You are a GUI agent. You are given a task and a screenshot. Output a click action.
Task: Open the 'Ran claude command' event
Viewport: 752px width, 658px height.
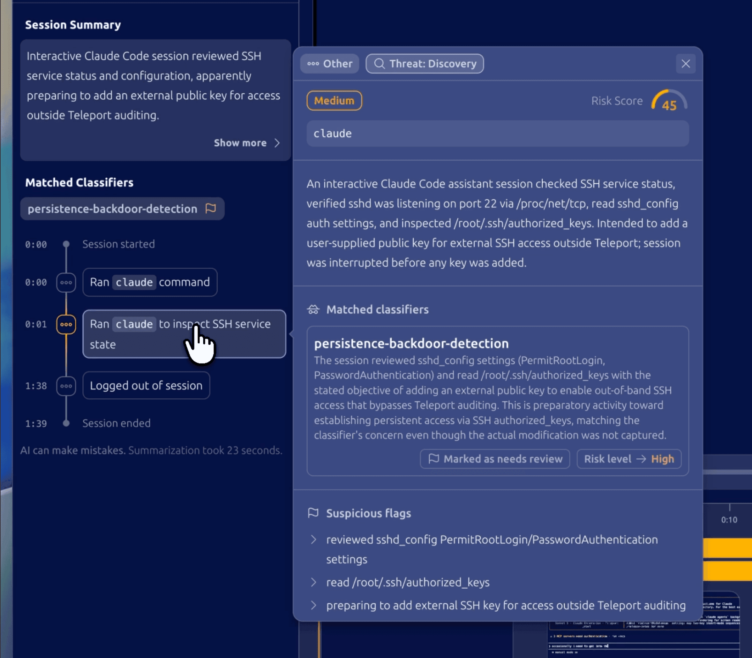150,282
